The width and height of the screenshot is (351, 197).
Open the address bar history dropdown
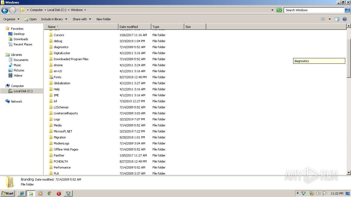tap(272, 10)
